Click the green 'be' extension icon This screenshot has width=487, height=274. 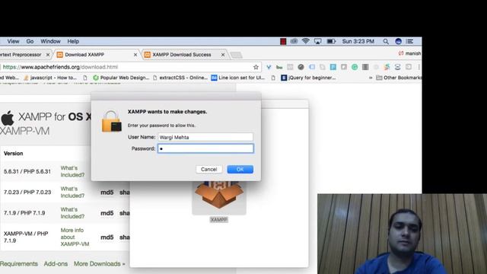coord(279,67)
